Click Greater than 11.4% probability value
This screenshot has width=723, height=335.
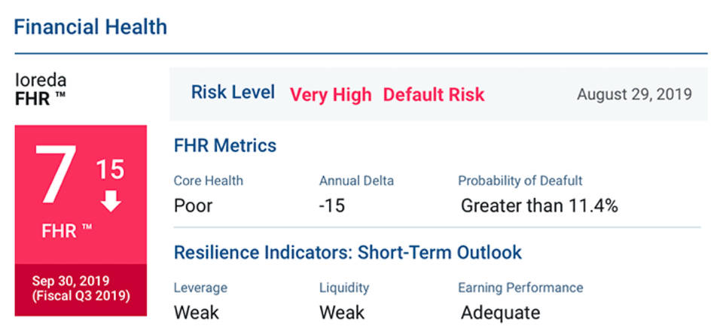539,205
